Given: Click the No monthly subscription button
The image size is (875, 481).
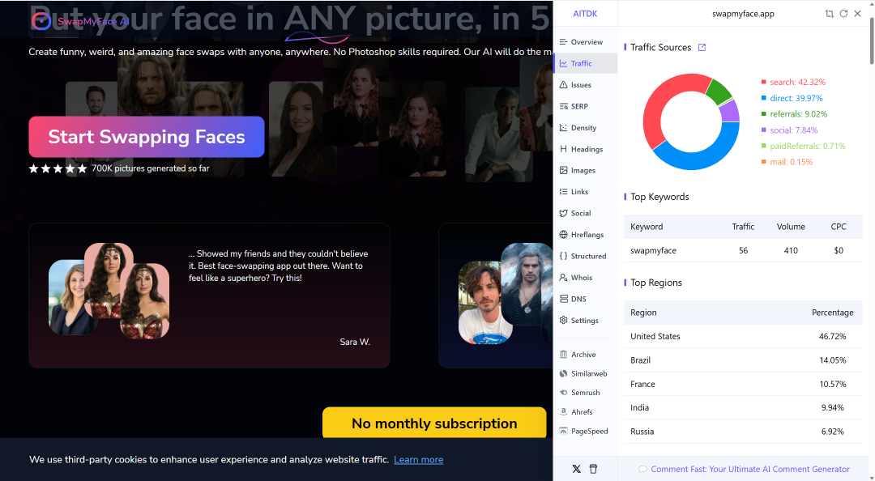Looking at the screenshot, I should coord(434,423).
